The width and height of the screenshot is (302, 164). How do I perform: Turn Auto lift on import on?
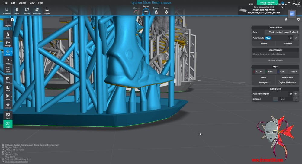291,94
